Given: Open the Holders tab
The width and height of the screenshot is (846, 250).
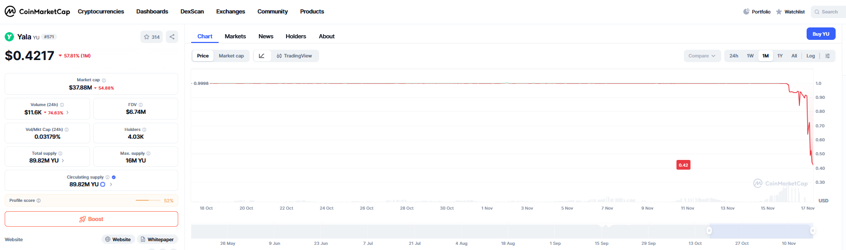Looking at the screenshot, I should pyautogui.click(x=295, y=36).
